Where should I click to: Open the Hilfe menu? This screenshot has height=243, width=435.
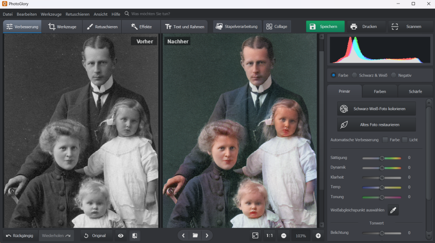click(x=116, y=14)
